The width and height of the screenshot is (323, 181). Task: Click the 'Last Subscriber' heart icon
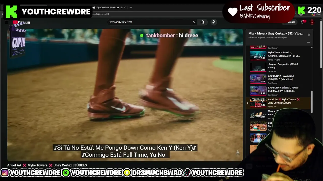233,12
